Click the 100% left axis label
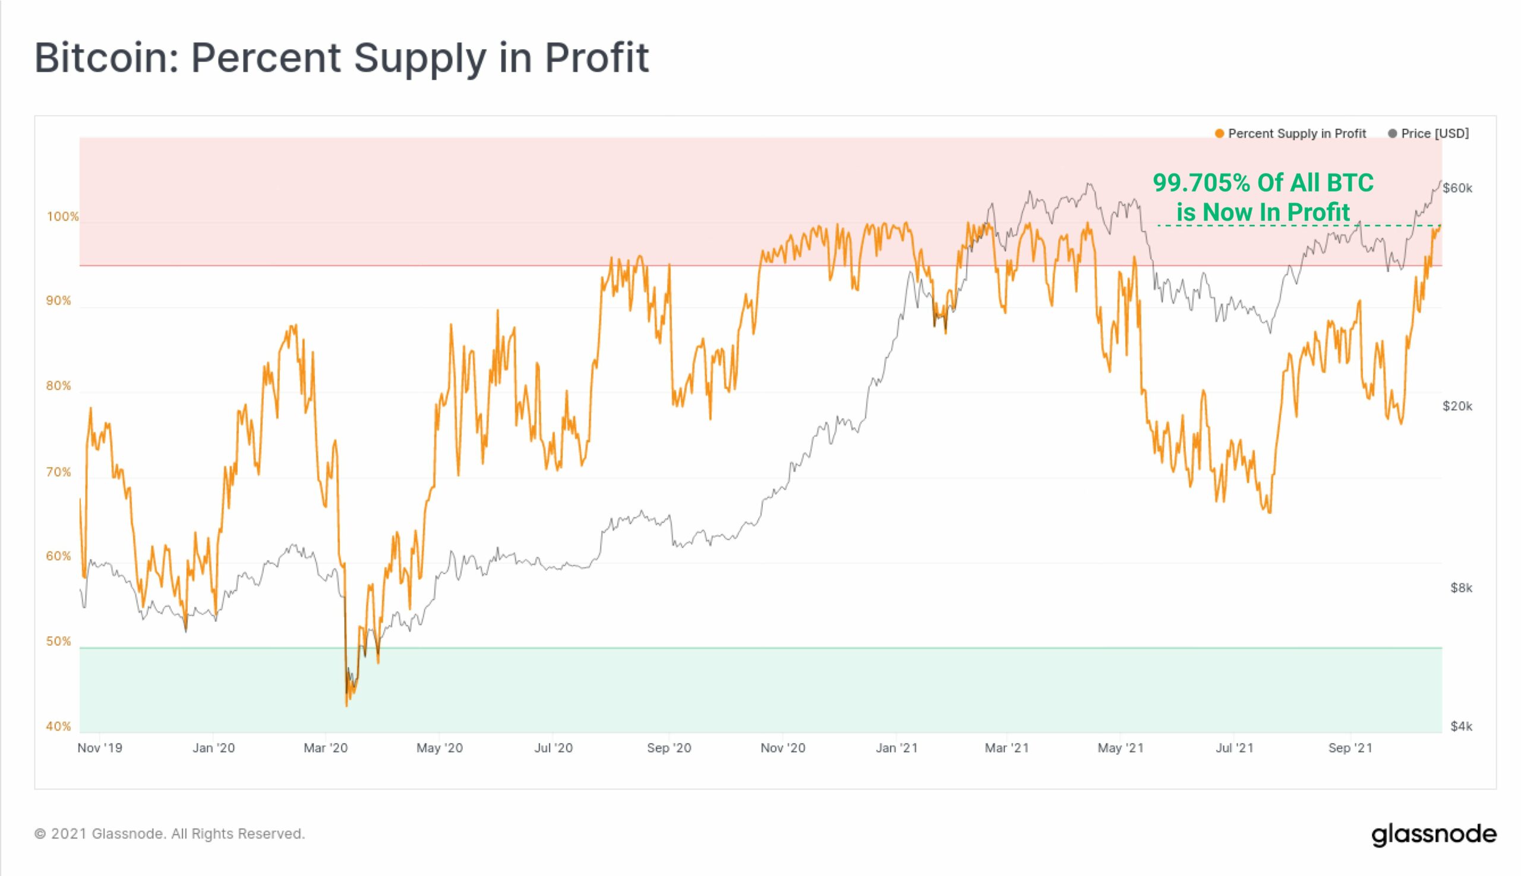 [62, 217]
